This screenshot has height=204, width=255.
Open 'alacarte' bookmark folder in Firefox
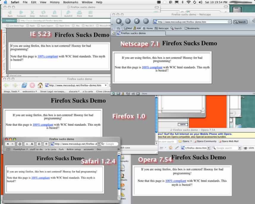coord(74,91)
